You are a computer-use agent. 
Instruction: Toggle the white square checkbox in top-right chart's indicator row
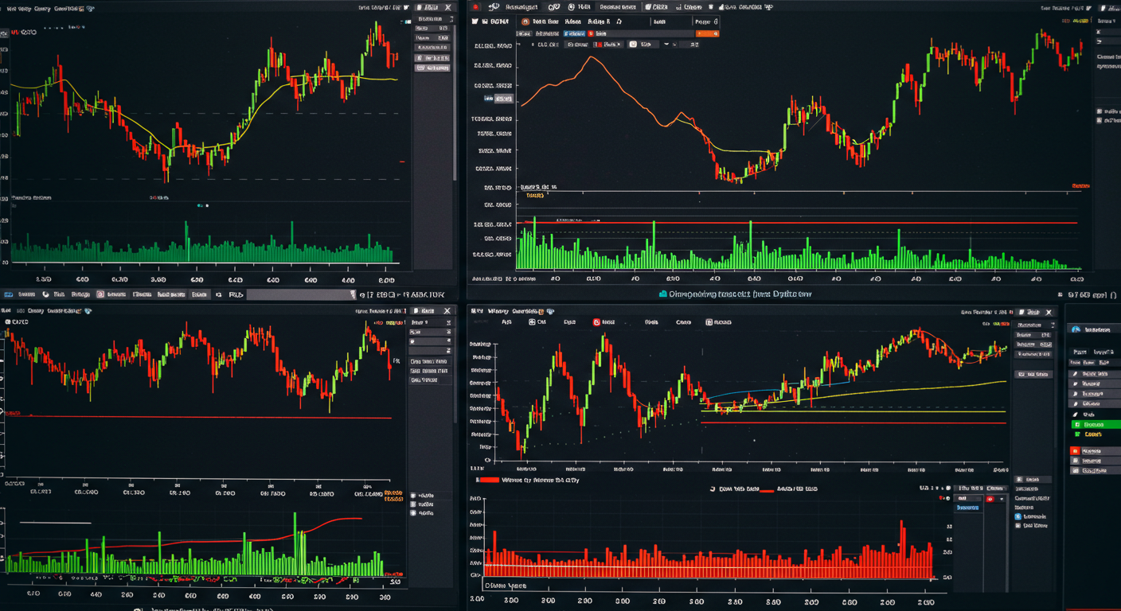click(x=633, y=44)
